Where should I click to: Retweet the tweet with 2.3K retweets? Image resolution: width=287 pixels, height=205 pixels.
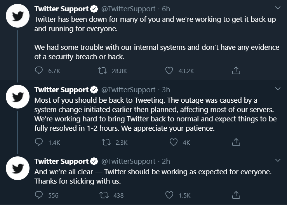coord(106,142)
